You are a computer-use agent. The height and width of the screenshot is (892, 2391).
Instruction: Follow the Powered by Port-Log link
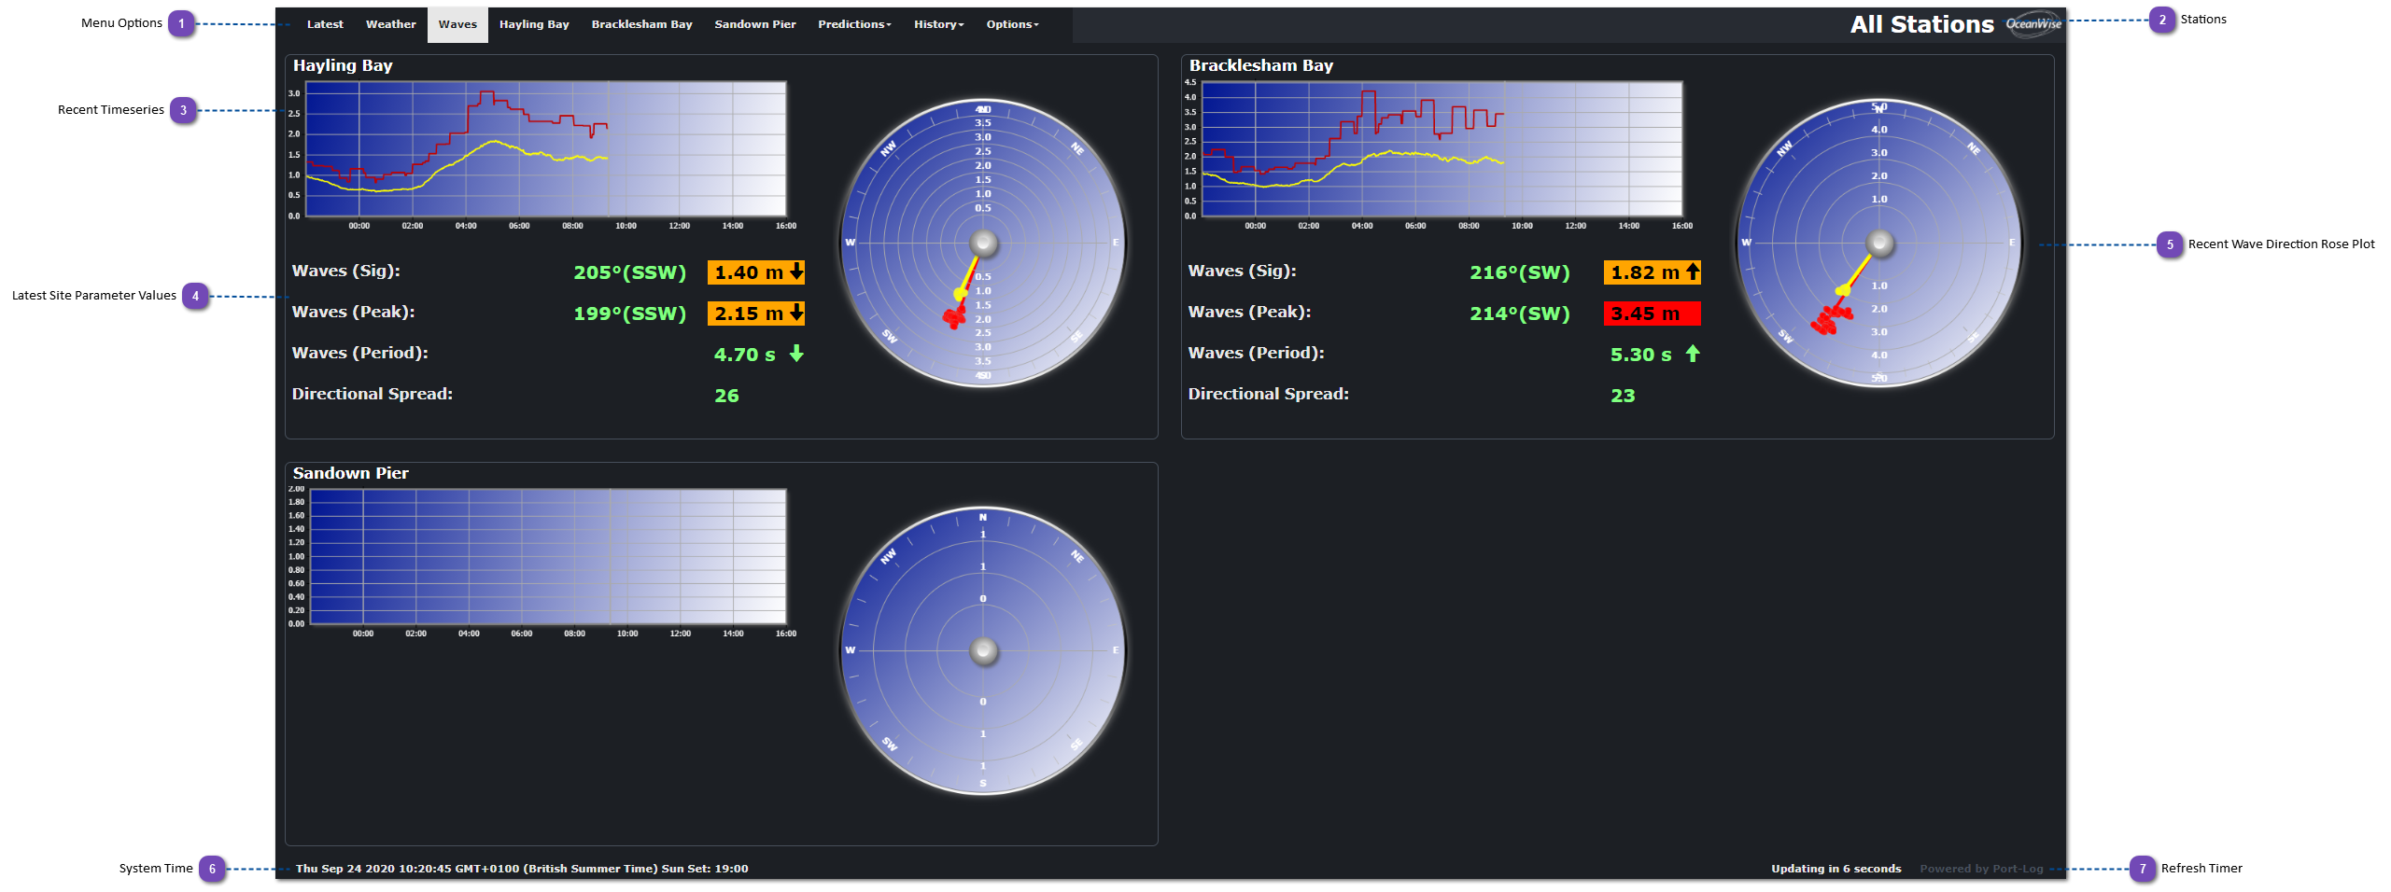1981,869
